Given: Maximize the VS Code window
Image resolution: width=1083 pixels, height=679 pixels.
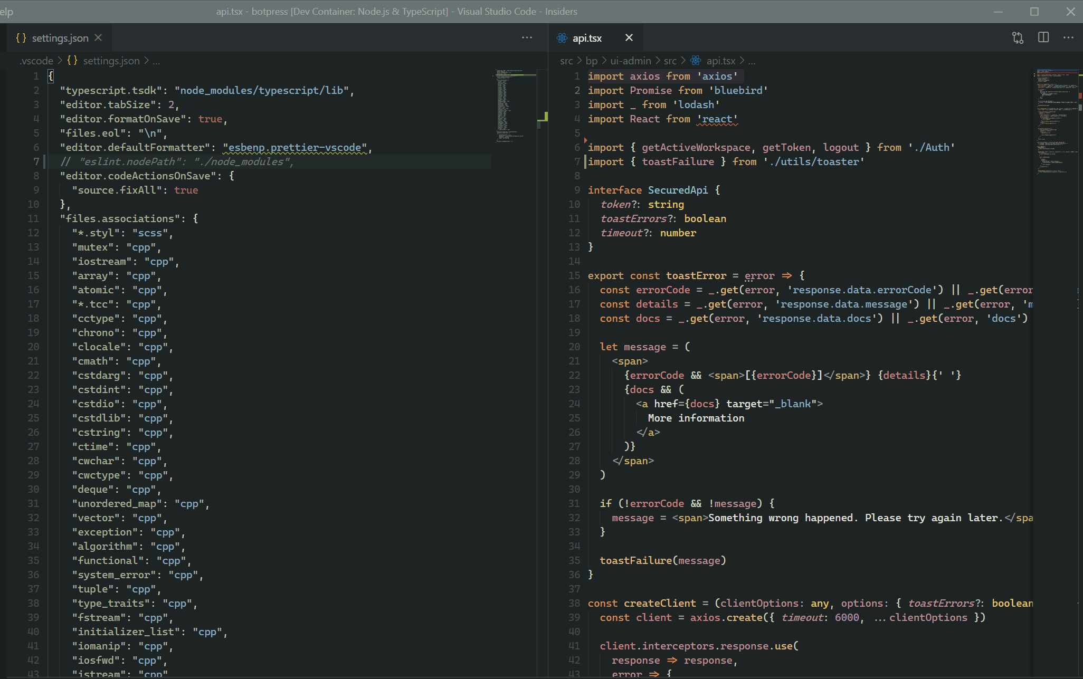Looking at the screenshot, I should pos(1034,12).
